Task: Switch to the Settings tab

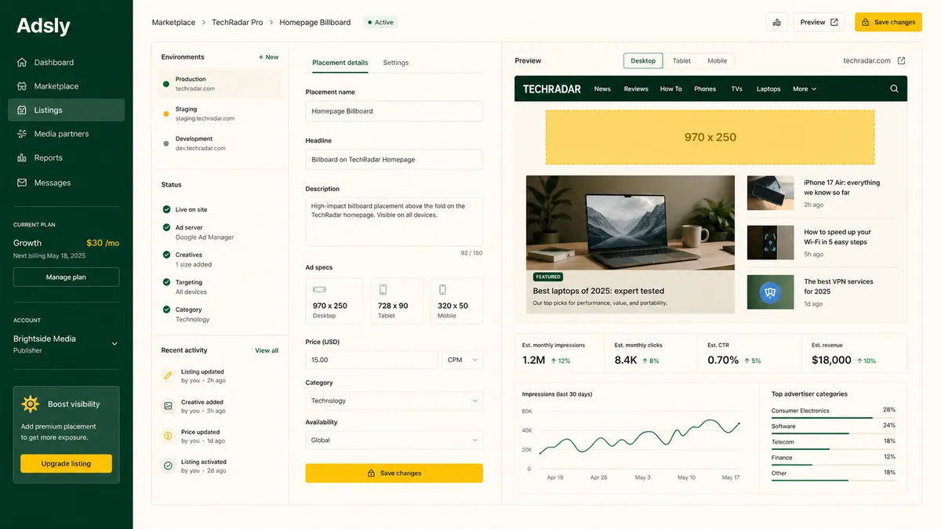Action: 396,63
